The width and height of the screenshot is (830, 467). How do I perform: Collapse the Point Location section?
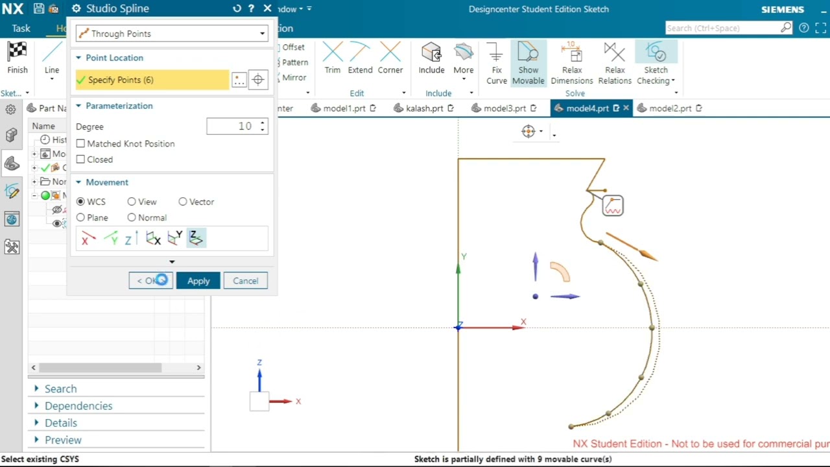click(78, 58)
